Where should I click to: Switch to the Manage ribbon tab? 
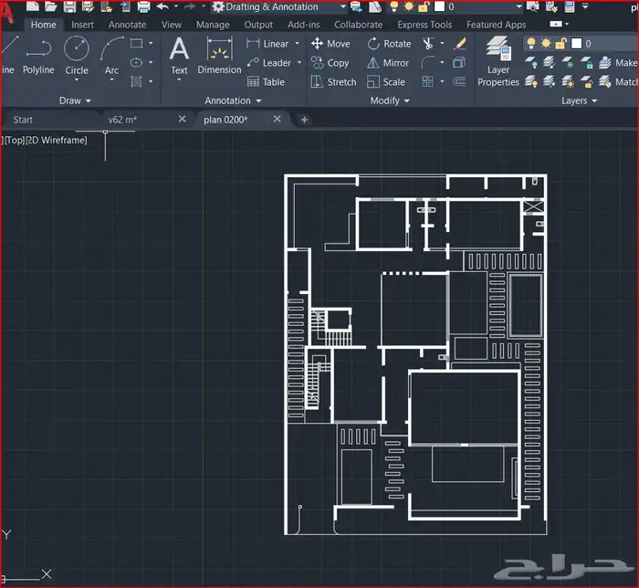pos(213,25)
